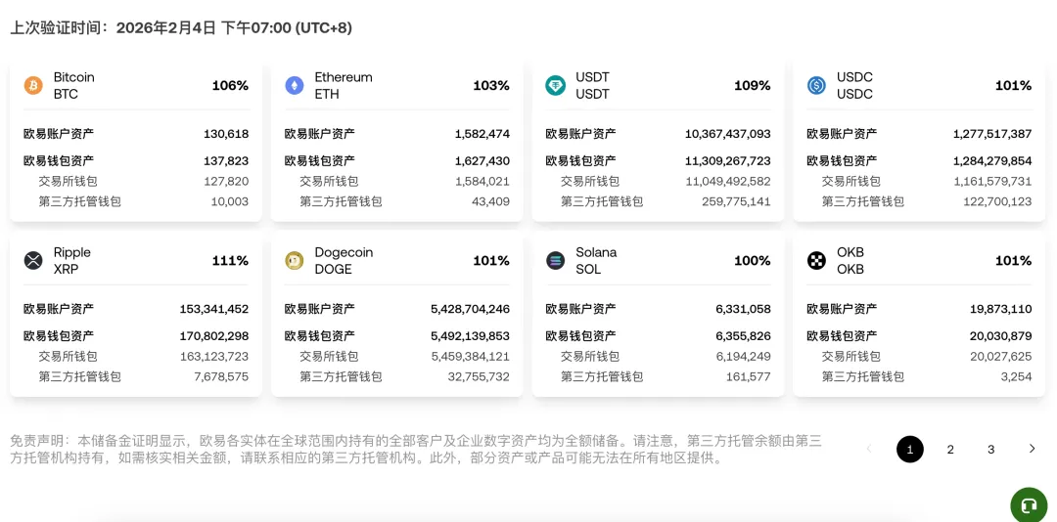Go to next page with right chevron

[x=1032, y=449]
